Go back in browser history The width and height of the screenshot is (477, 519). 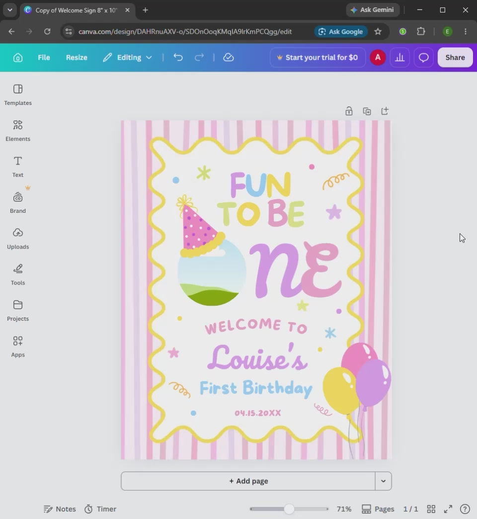(11, 32)
